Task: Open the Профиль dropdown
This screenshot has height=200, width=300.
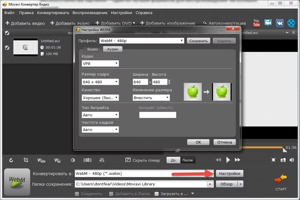Action: [x=142, y=41]
